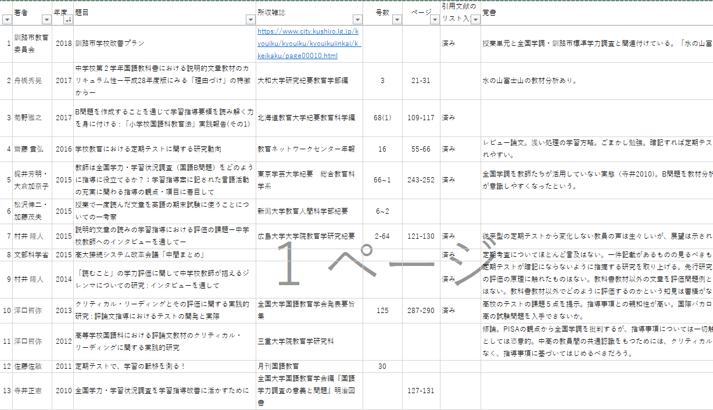Select the issue cell 66~1
The width and height of the screenshot is (713, 410).
382,180
